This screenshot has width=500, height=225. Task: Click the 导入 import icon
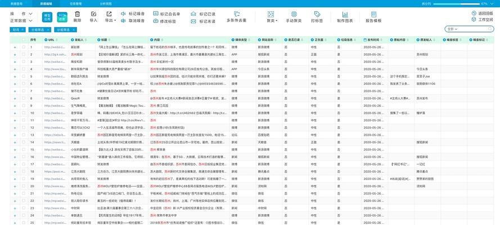pos(93,14)
